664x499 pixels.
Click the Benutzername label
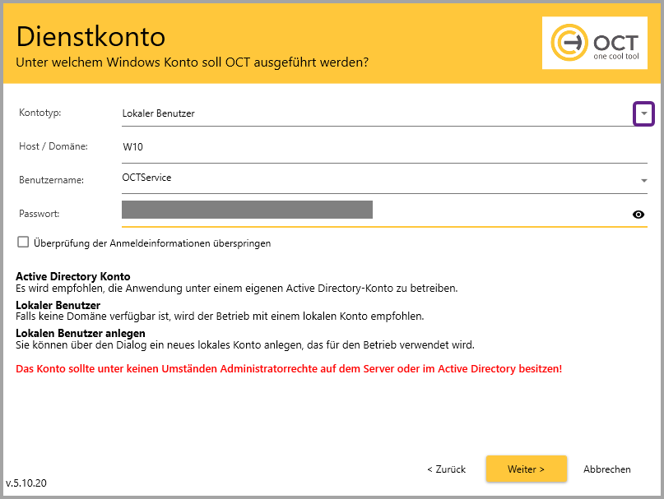point(49,178)
